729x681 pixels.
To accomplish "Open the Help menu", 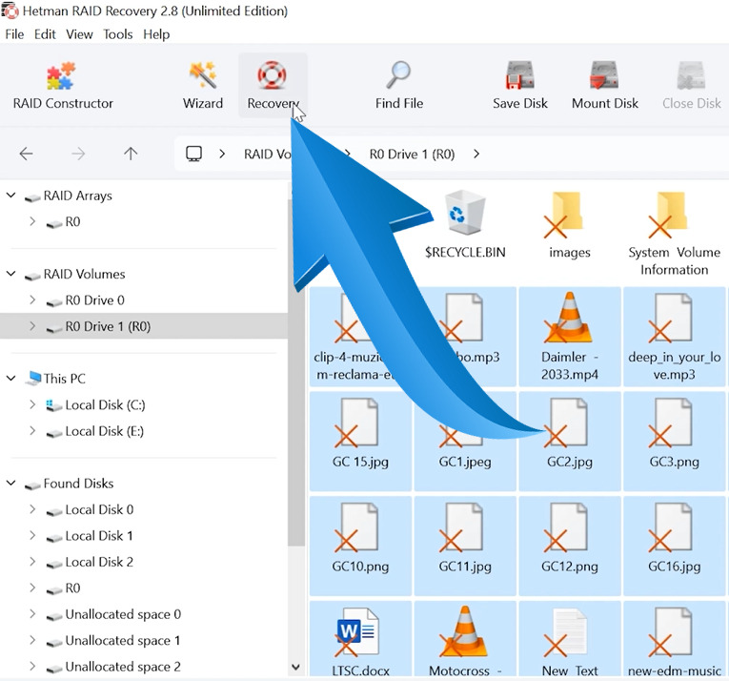I will [x=156, y=34].
